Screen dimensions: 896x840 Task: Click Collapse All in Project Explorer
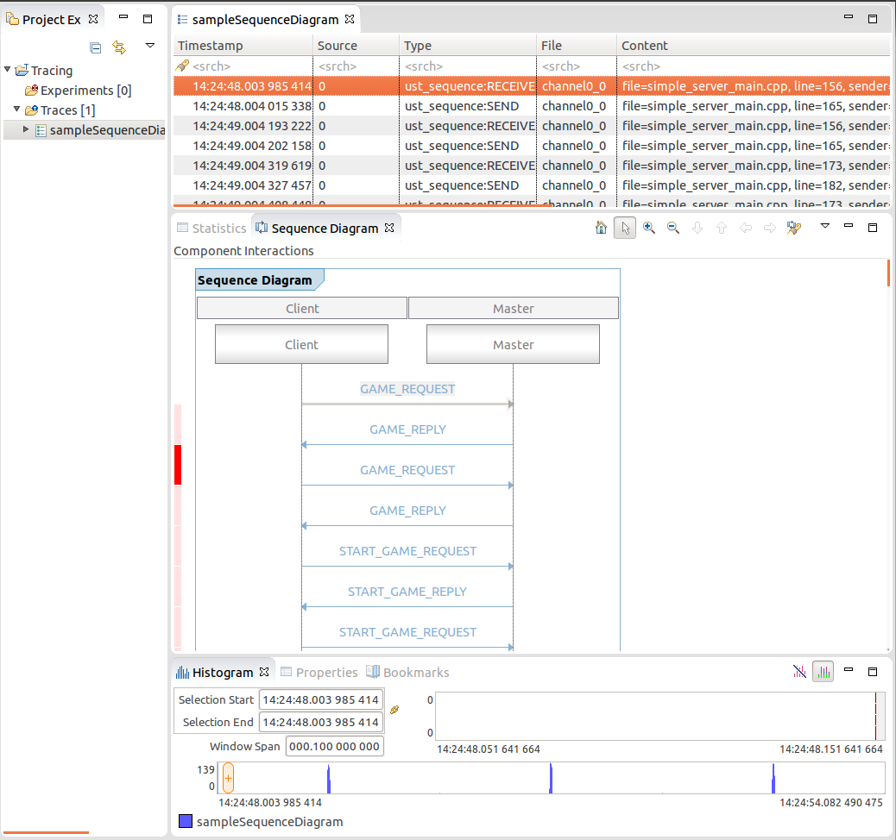click(96, 47)
